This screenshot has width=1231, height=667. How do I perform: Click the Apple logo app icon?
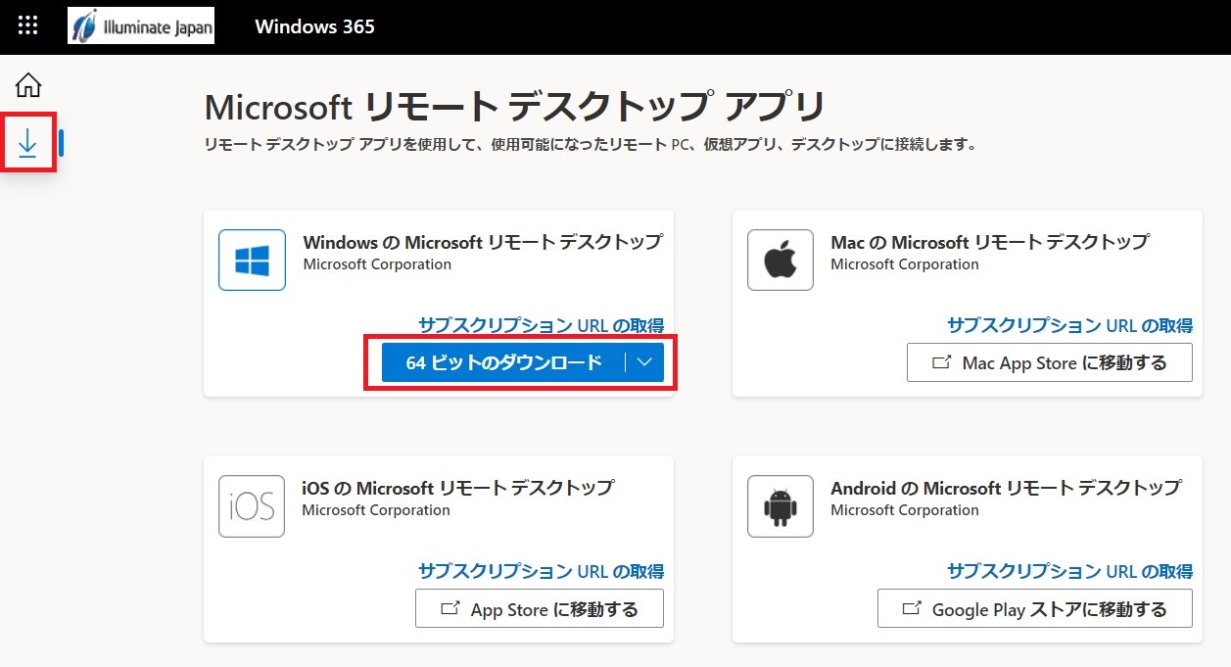coord(781,260)
